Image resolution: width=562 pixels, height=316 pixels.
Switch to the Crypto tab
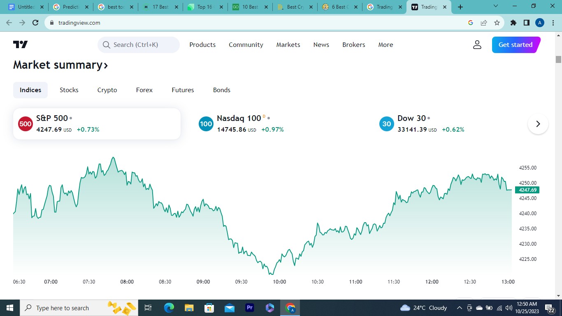coord(107,90)
